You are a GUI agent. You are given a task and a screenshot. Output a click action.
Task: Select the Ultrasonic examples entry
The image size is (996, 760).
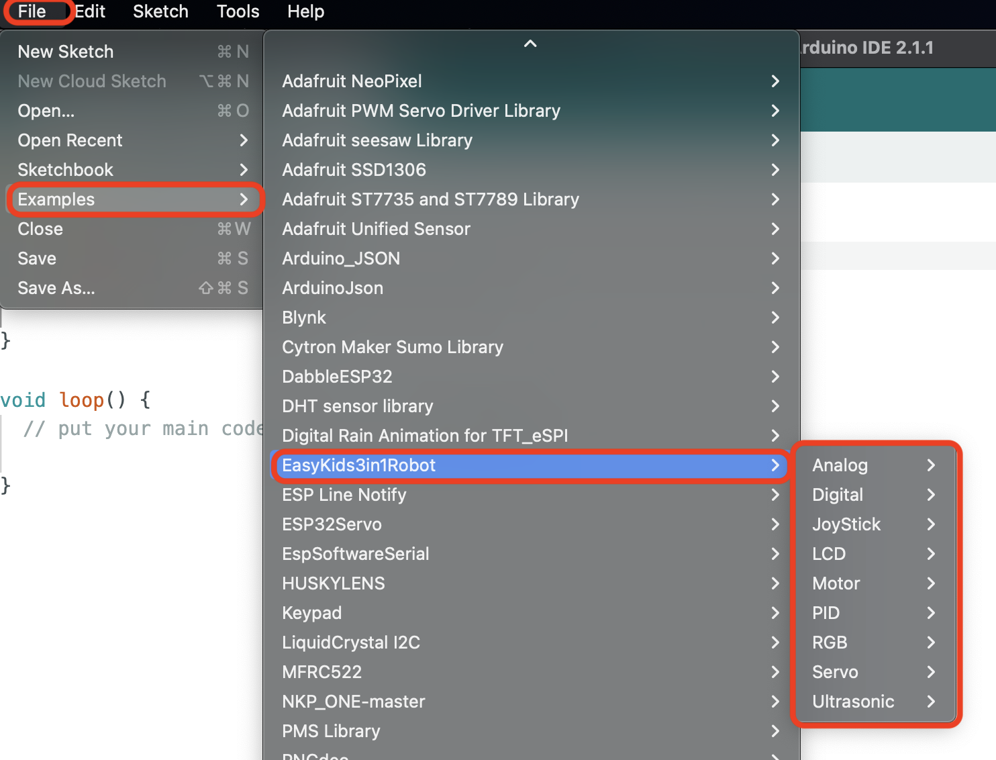[853, 702]
